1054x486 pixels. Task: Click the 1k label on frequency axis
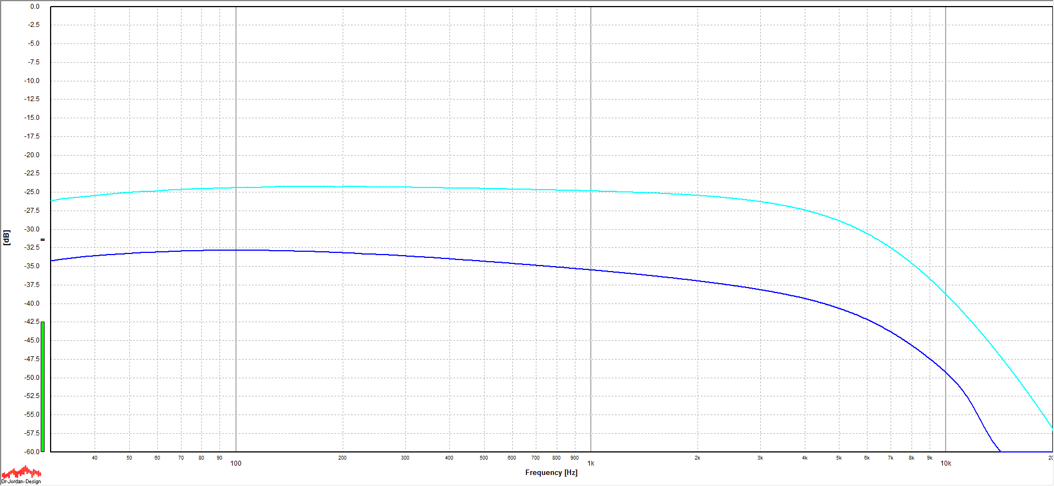point(590,463)
